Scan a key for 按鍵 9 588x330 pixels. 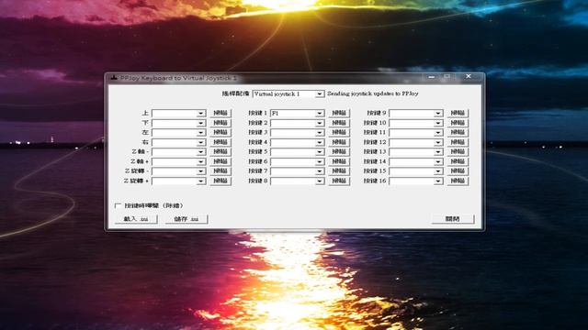(458, 113)
